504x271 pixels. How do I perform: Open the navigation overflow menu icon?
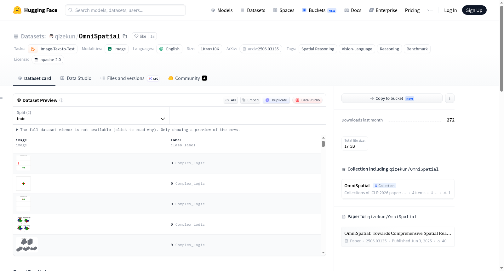tap(430, 10)
